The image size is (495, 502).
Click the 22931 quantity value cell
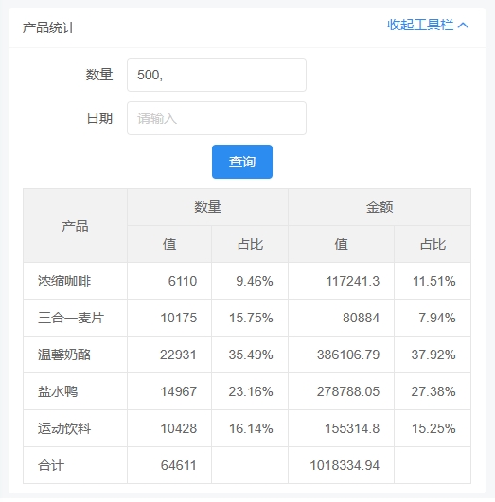[169, 355]
